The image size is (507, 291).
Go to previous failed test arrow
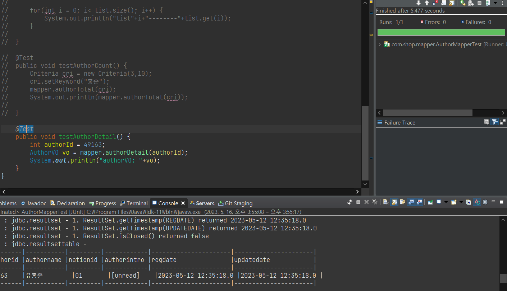click(427, 3)
